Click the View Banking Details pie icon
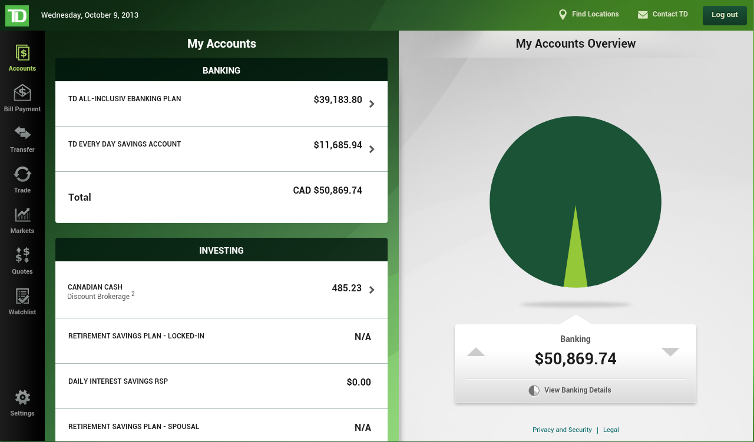Image resolution: width=754 pixels, height=442 pixels. click(x=534, y=391)
